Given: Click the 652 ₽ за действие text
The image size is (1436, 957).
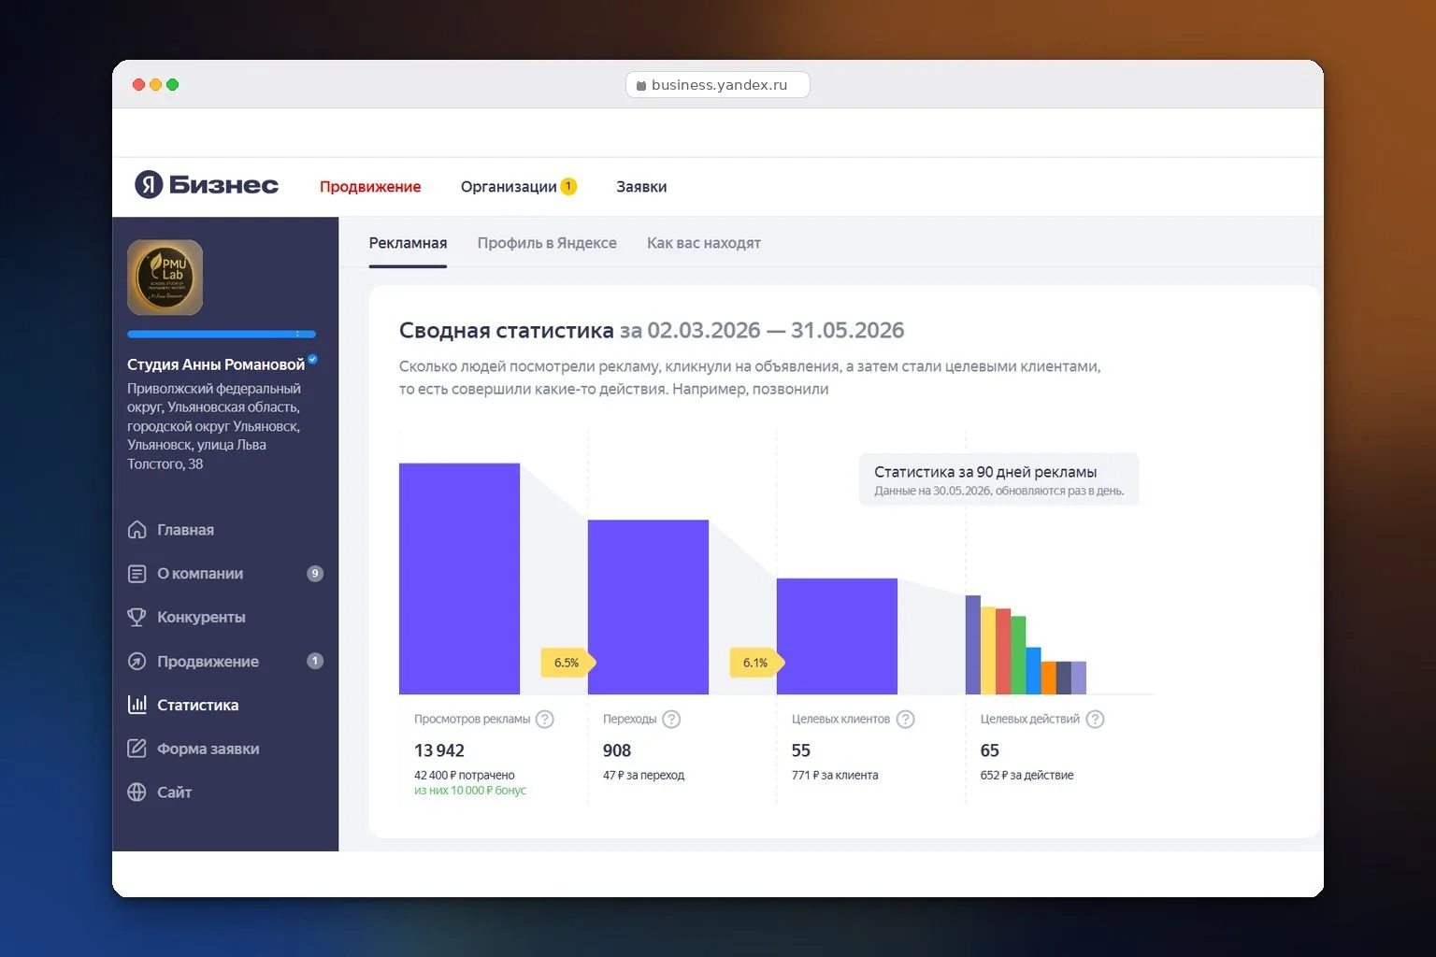Looking at the screenshot, I should point(1027,775).
